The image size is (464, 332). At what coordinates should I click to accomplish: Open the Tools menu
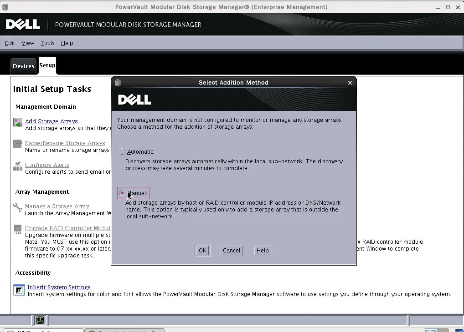(x=47, y=43)
